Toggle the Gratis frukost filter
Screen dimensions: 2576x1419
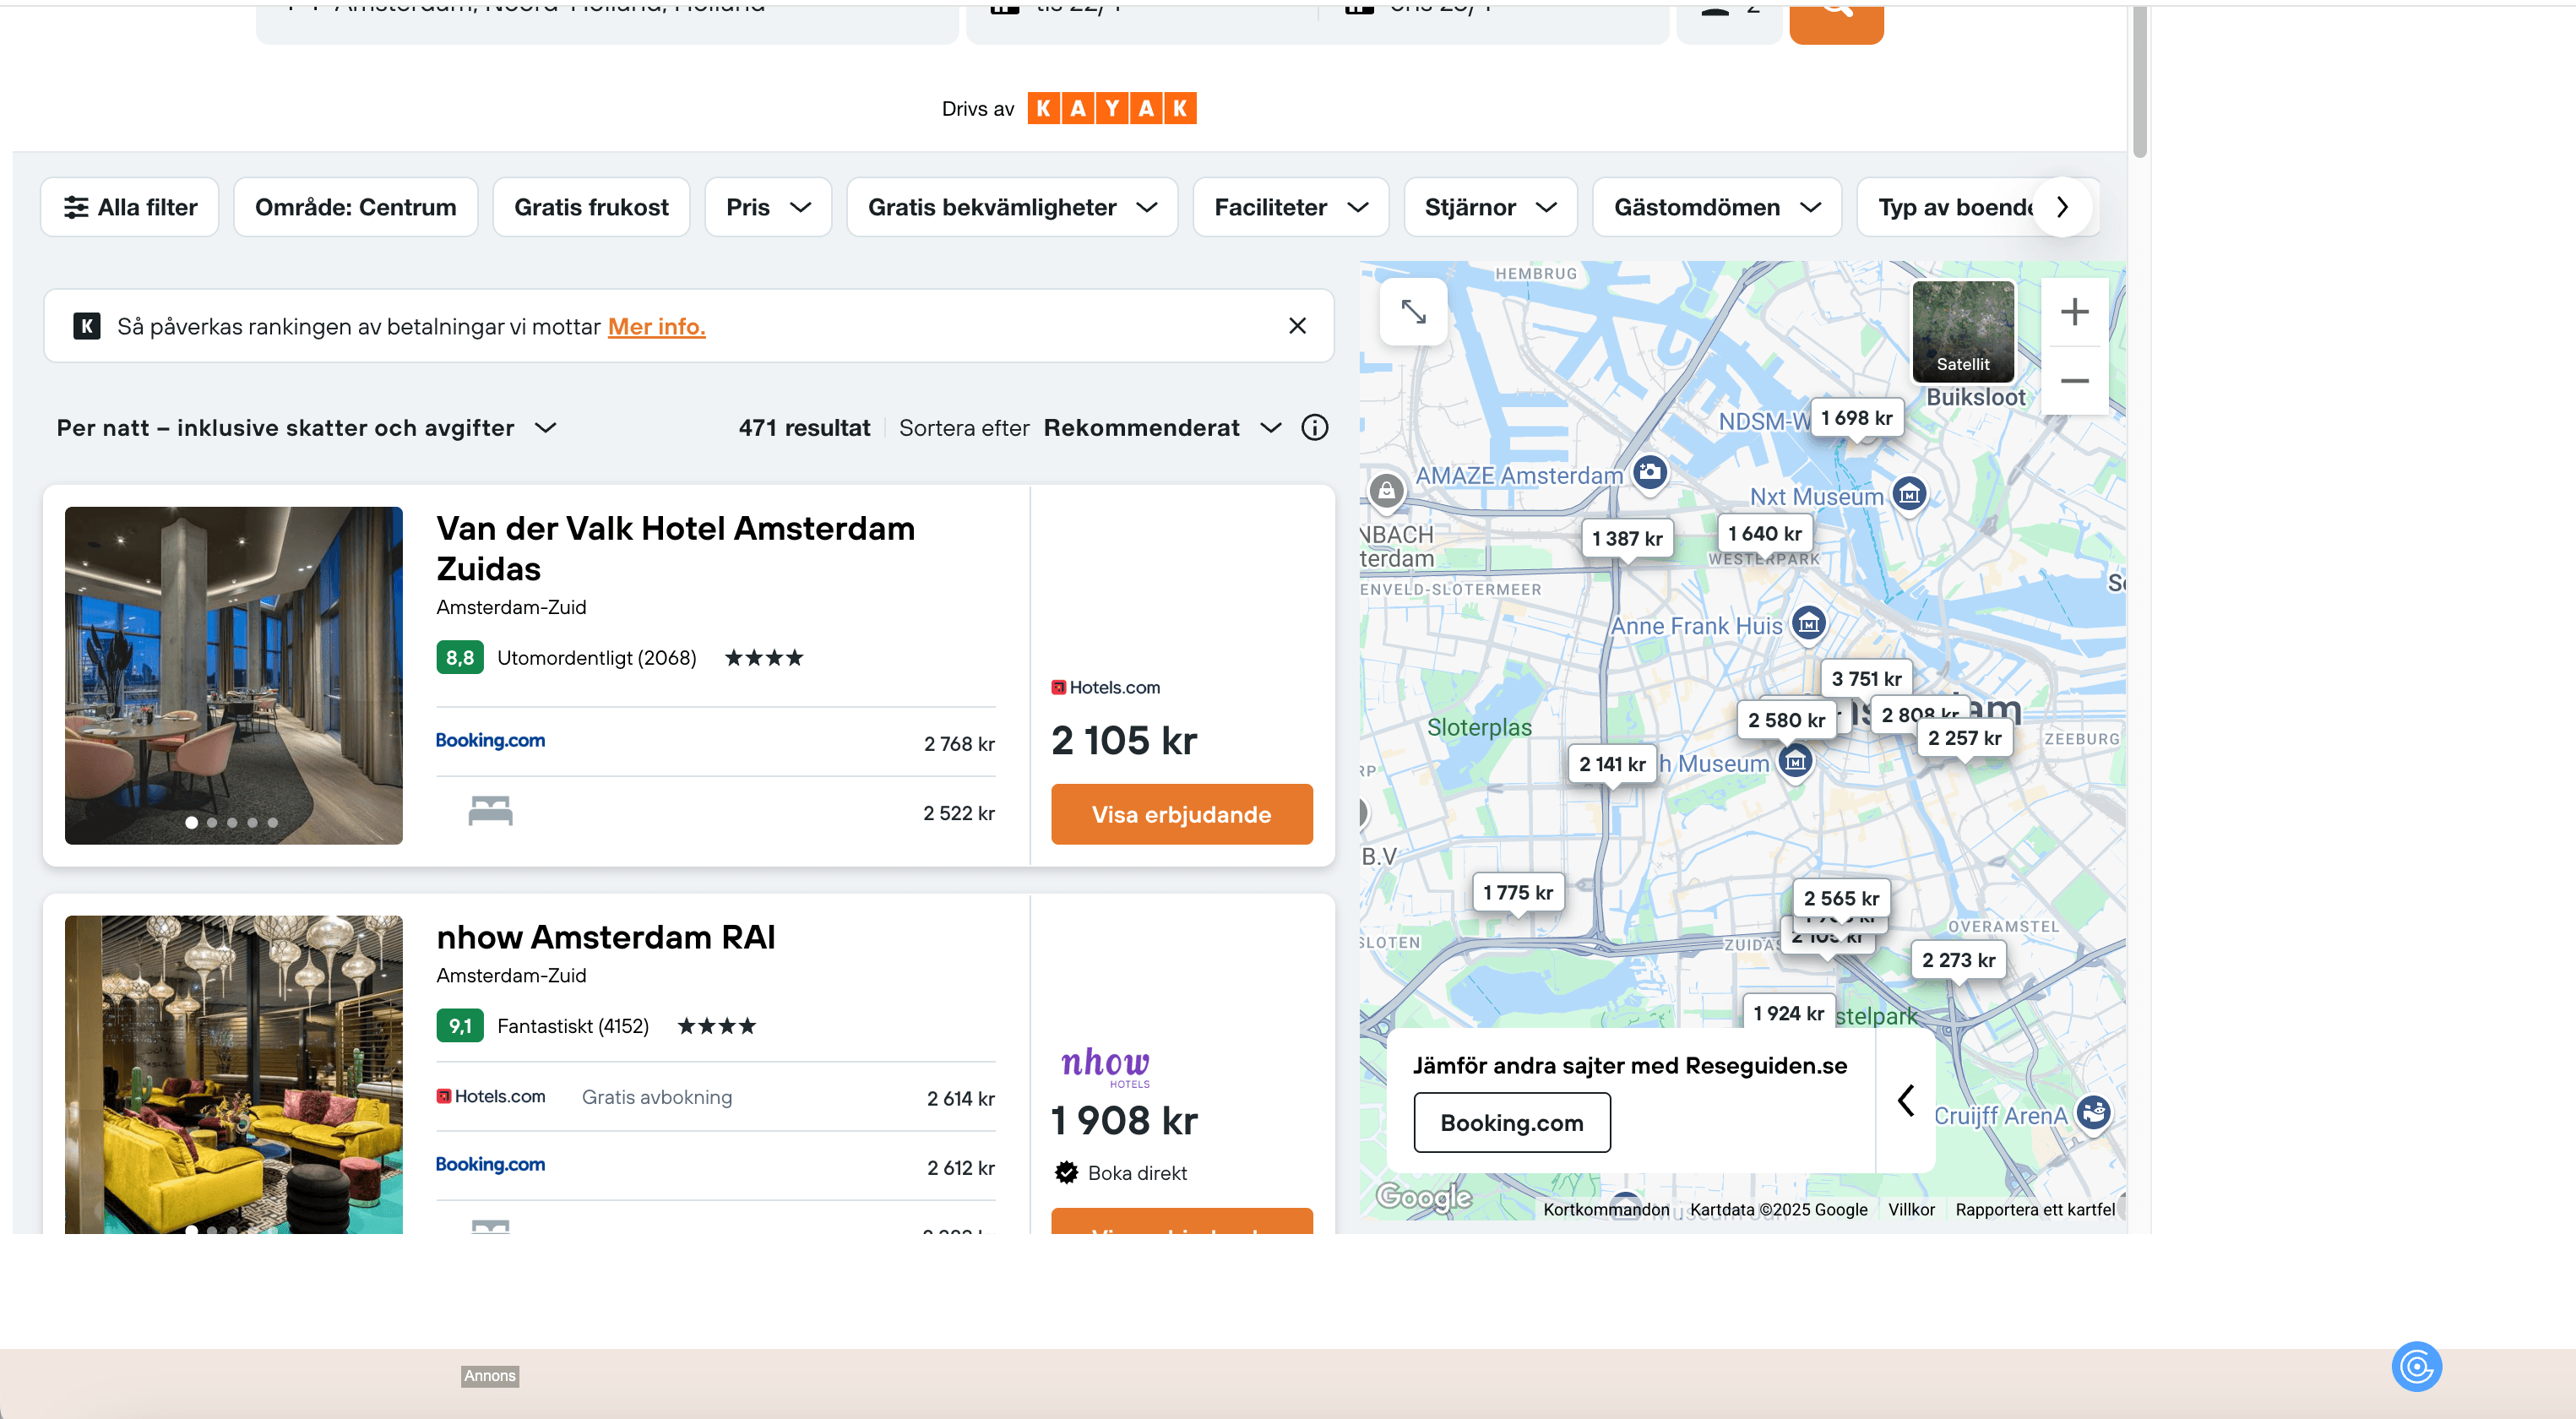click(591, 207)
